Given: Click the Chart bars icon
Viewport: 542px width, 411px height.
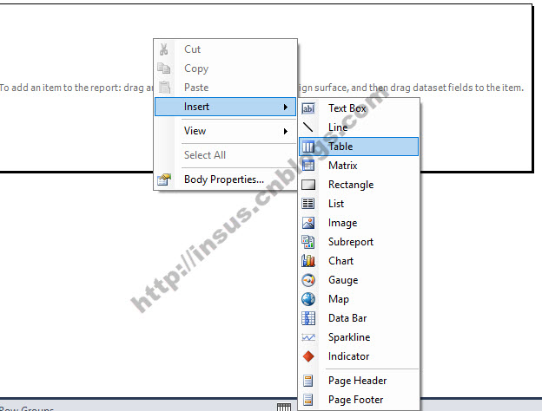Looking at the screenshot, I should click(x=308, y=261).
